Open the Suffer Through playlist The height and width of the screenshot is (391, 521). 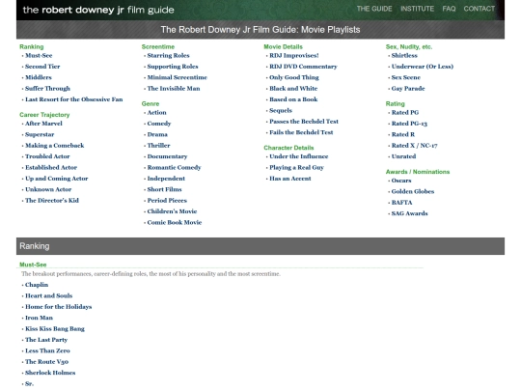point(48,89)
